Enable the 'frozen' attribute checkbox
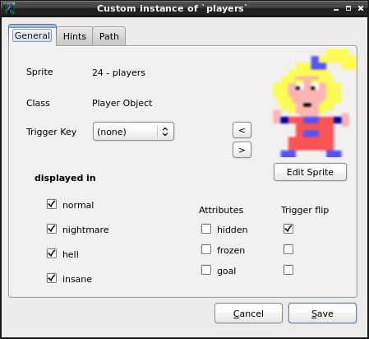Viewport: 369px width, 339px height. (x=206, y=249)
